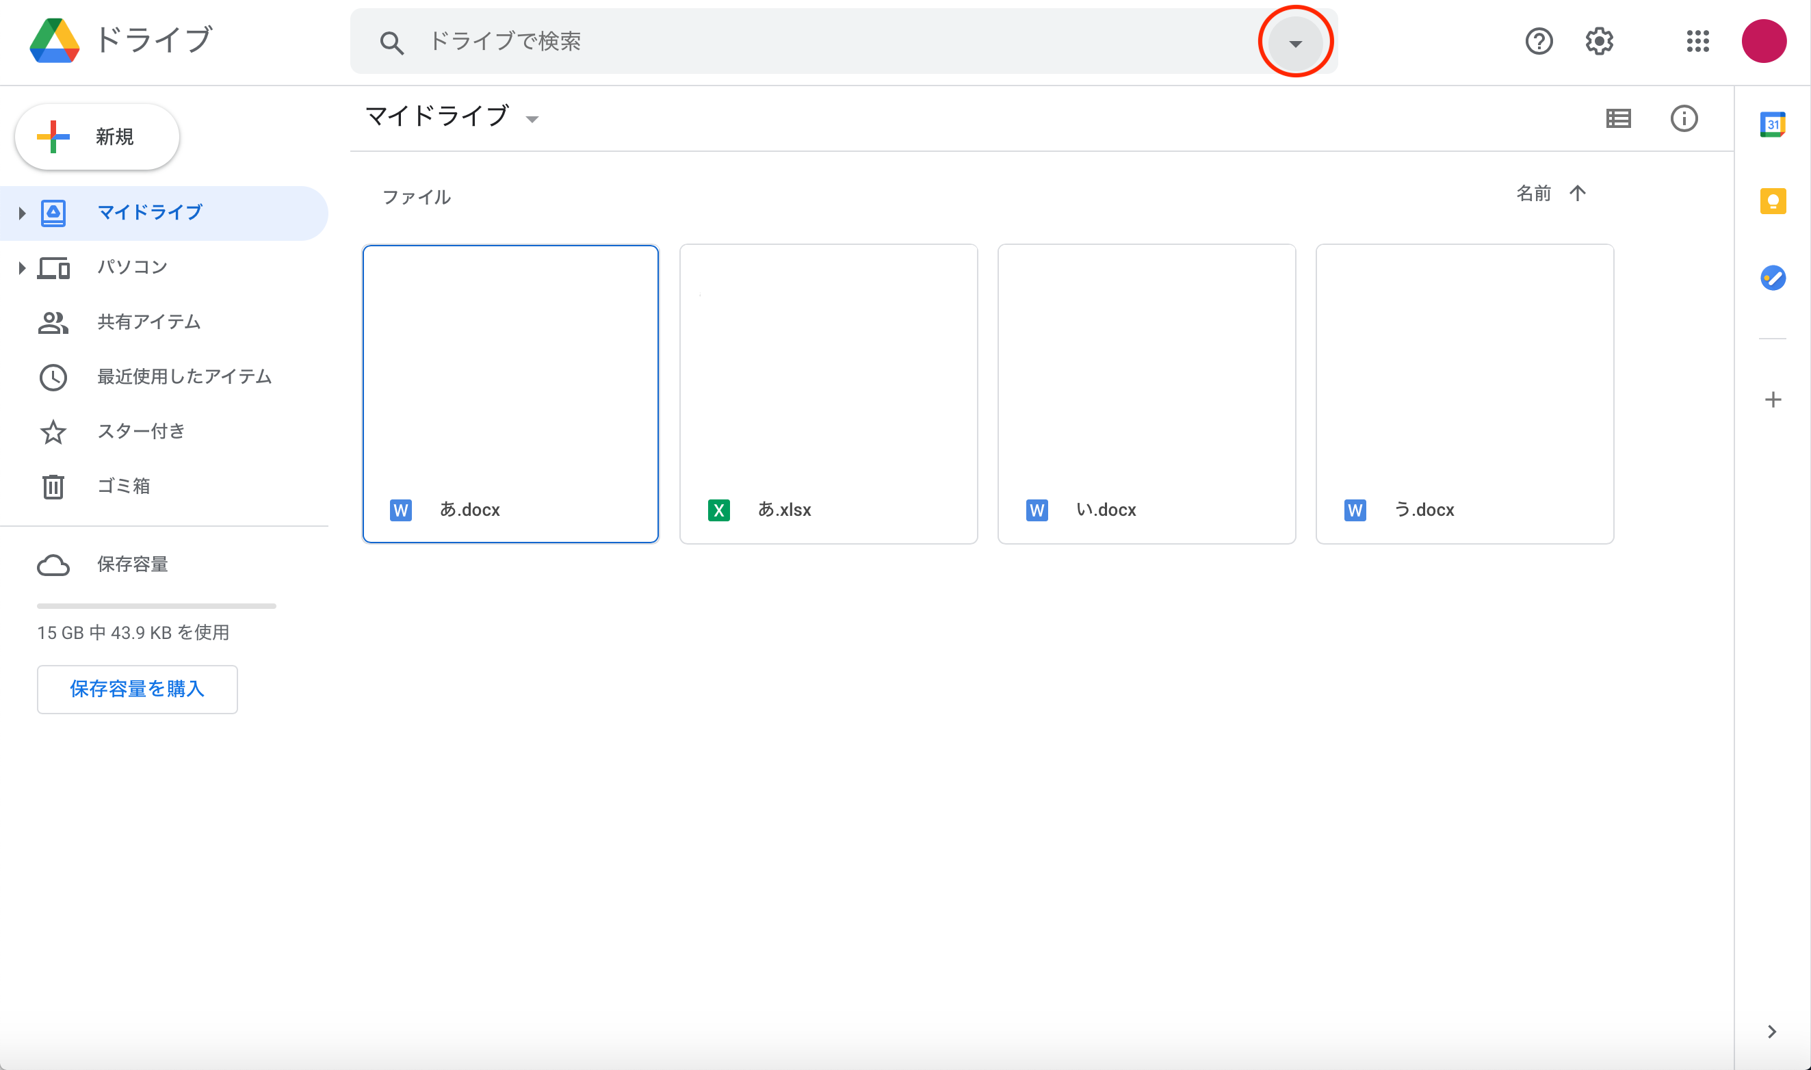The image size is (1811, 1070).
Task: View 最近使用したアイテム recent files
Action: (182, 376)
